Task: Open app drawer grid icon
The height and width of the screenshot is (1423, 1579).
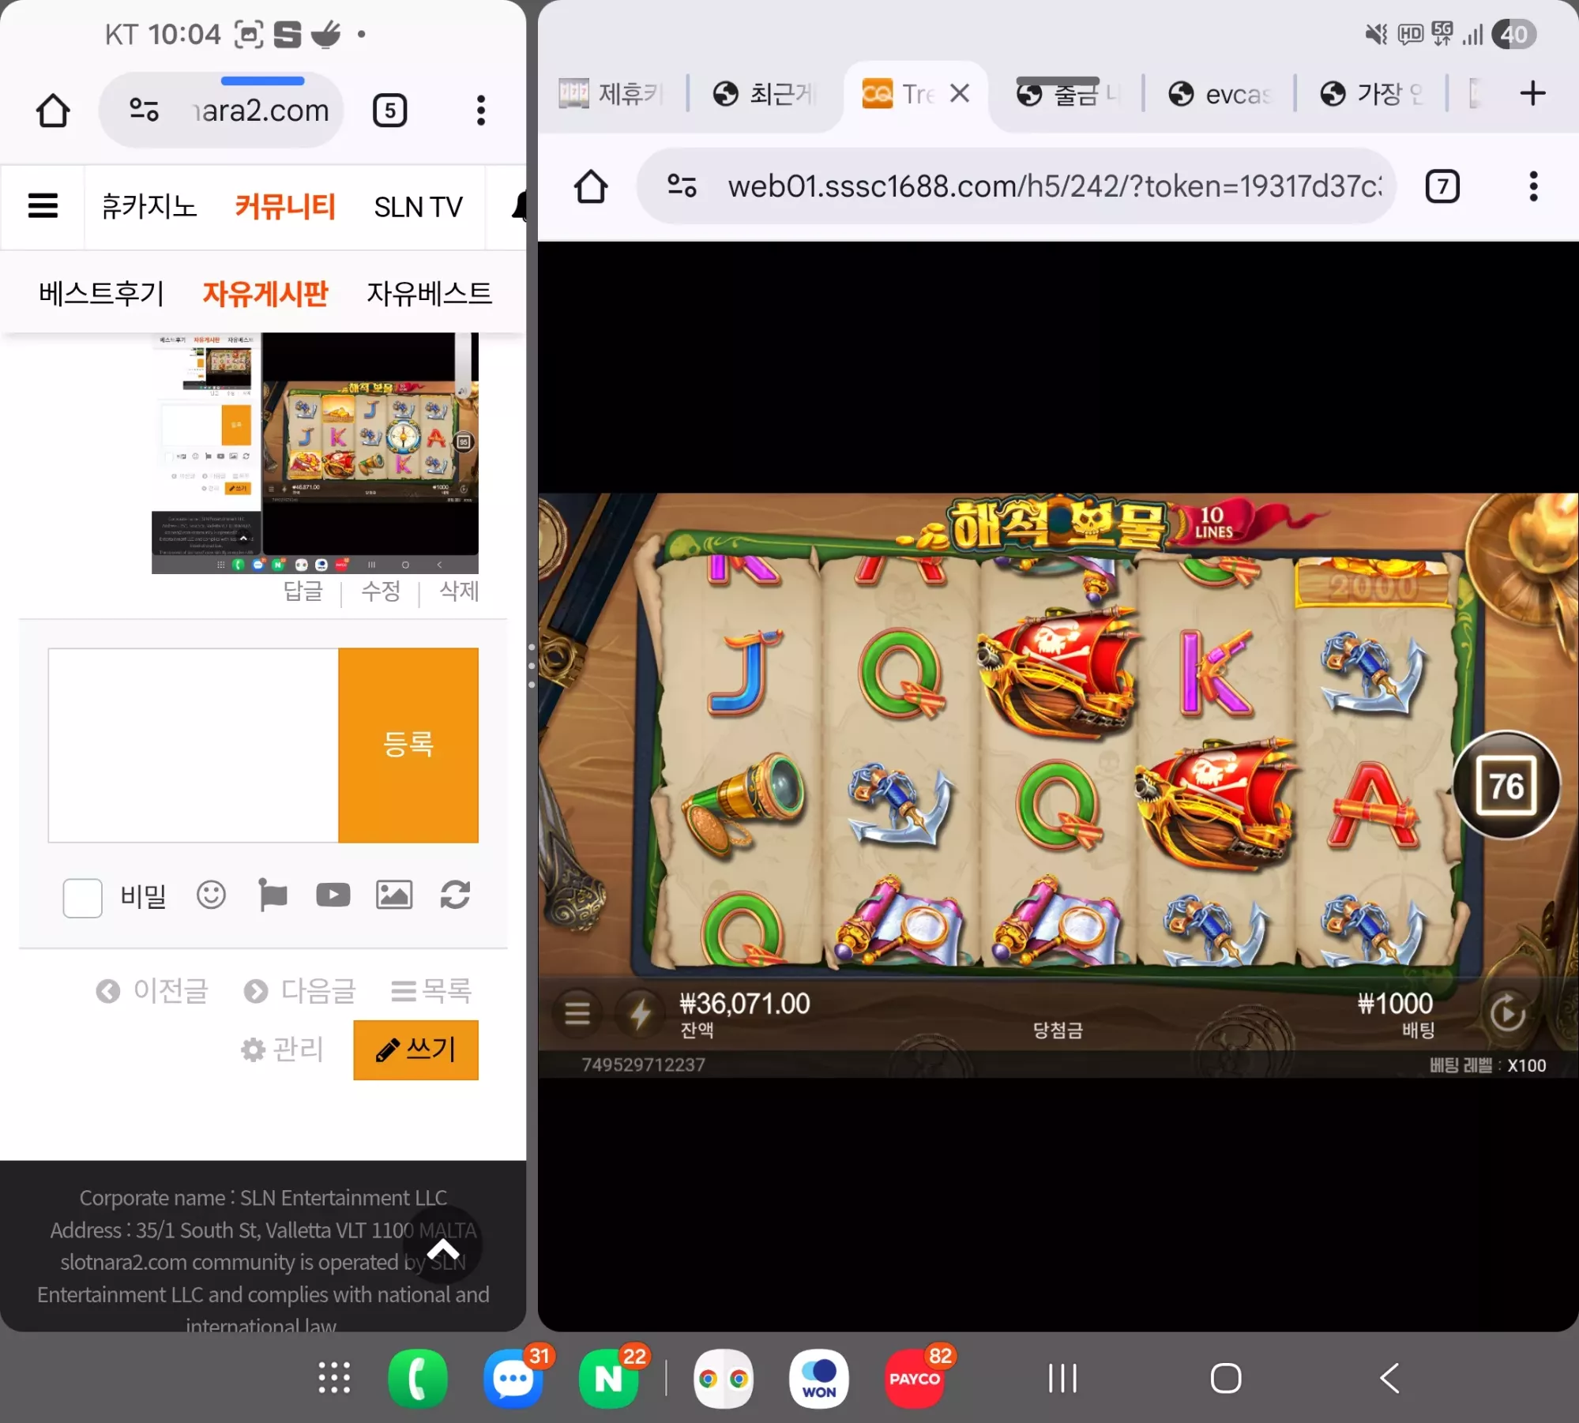Action: pos(334,1378)
